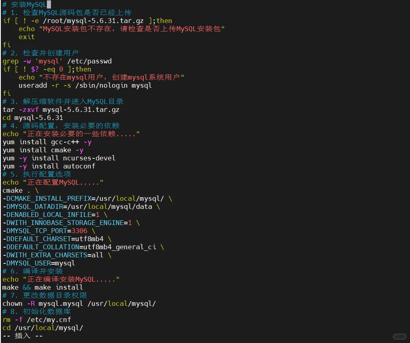Screen dimensions: 410x343
Task: Click the comment '# 1. 检查MySQL源码包是否已经上传'
Action: point(67,13)
